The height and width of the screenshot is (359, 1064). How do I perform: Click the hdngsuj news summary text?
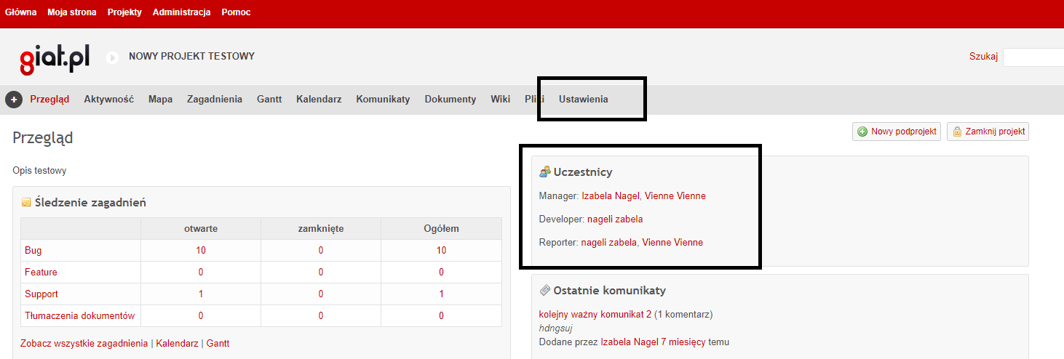coord(555,328)
